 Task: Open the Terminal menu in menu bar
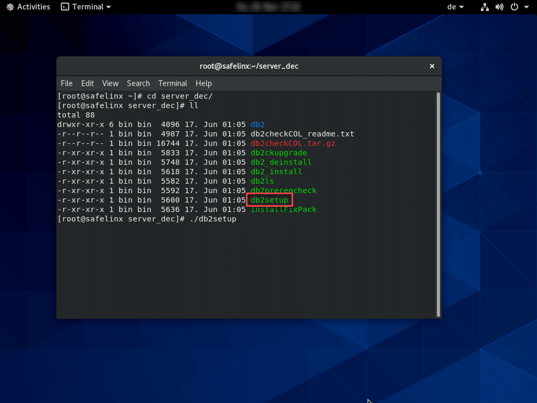click(x=173, y=83)
